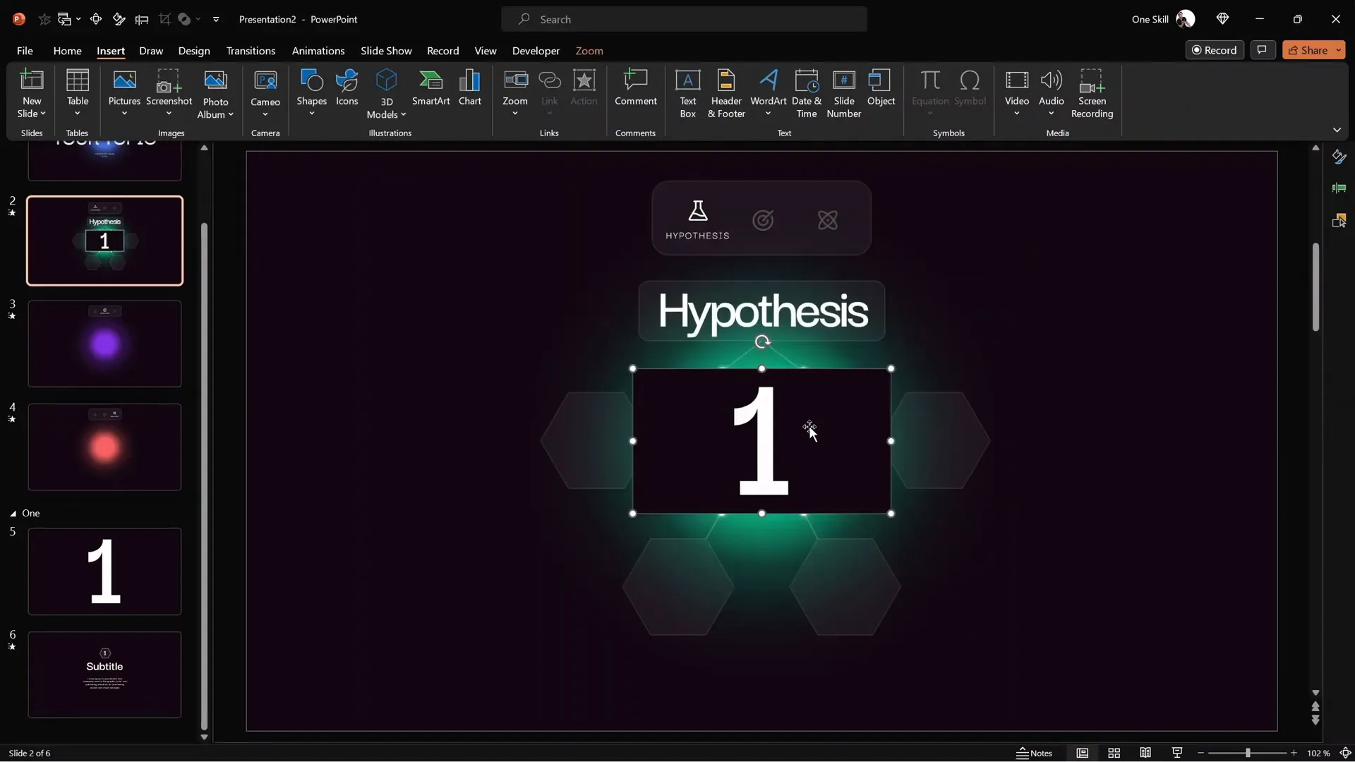1355x762 pixels.
Task: Select slide 3 thumbnail with purple glow
Action: point(104,344)
